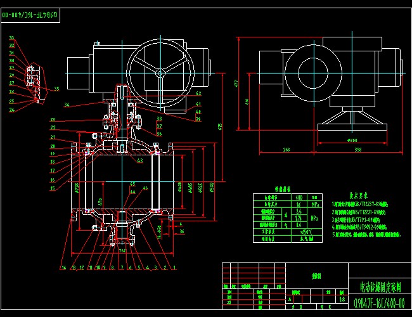Select drawing number Q9B47F-16C/400-00 in title block
This screenshot has height=317, width=412.
coord(380,303)
